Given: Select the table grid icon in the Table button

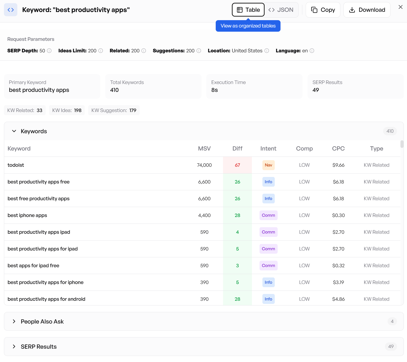Looking at the screenshot, I should 240,10.
